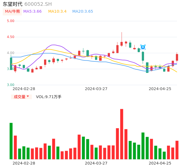Viewport: 190px width, 167px height.
Task: Click 2024-04-25 date under the volume chart
Action: click(160, 163)
